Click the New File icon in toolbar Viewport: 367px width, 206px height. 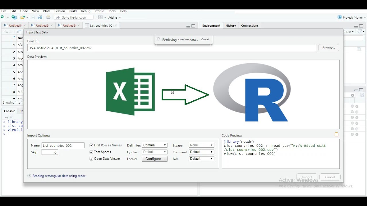pyautogui.click(x=3, y=17)
